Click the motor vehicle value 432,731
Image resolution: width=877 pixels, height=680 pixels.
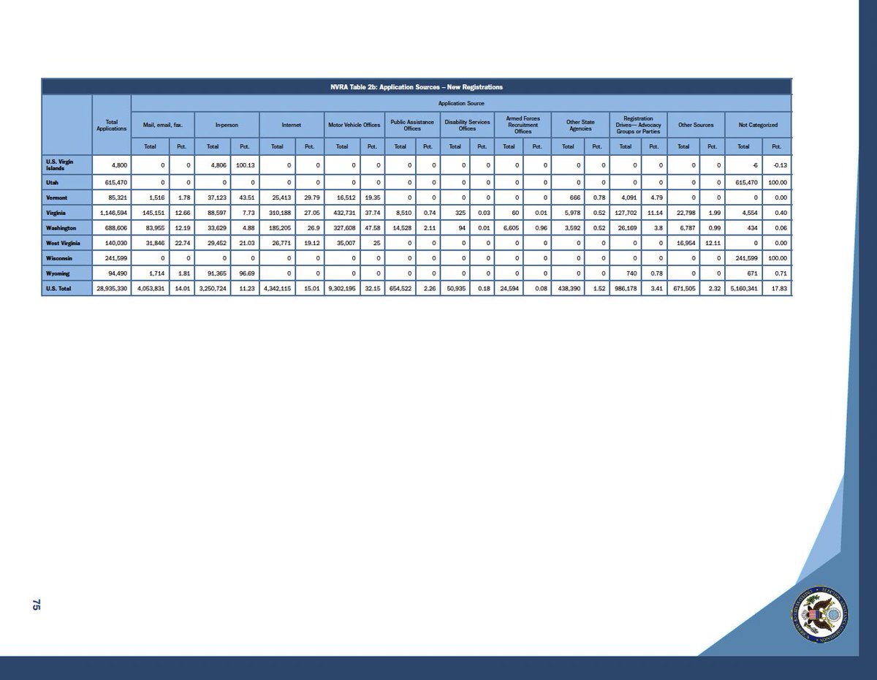click(342, 214)
